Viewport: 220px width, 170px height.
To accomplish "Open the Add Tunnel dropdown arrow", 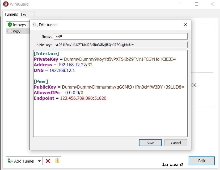I will [x=39, y=161].
